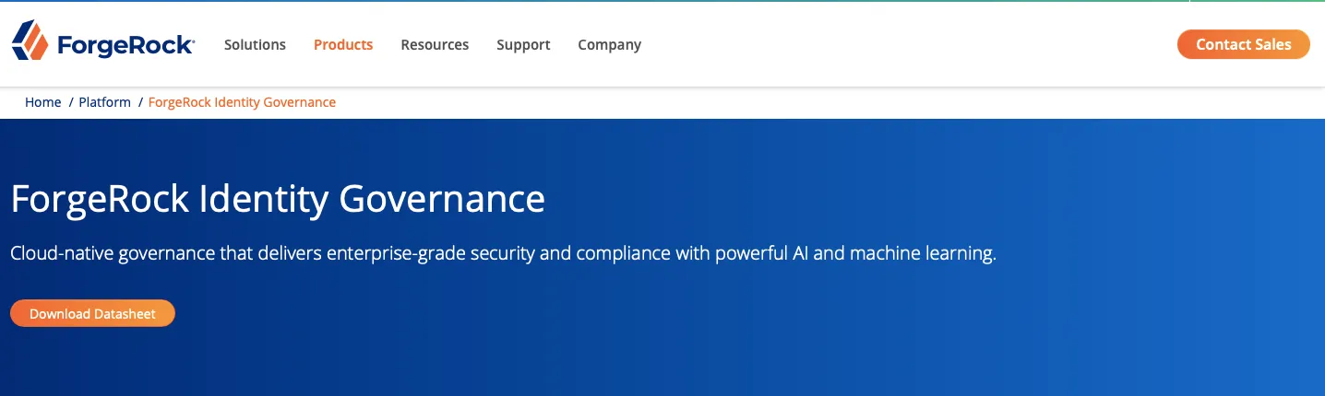Viewport: 1325px width, 396px height.
Task: Click the ForgeRock logo
Action: point(102,41)
